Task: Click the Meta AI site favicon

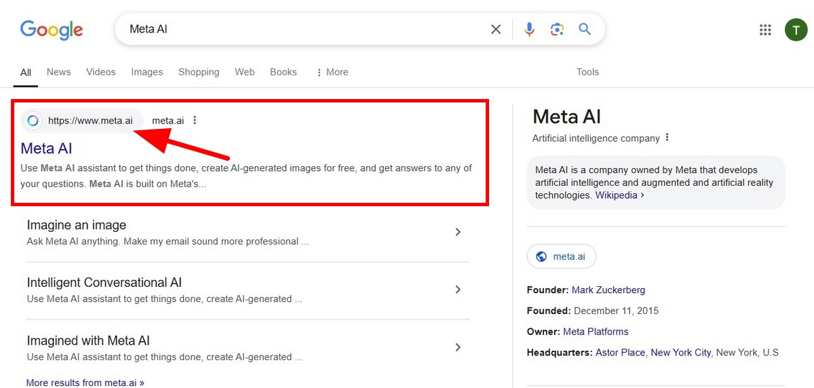Action: pos(33,121)
